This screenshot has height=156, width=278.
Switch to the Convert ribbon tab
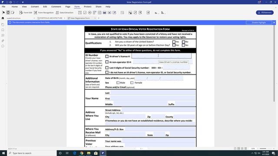tap(35, 6)
